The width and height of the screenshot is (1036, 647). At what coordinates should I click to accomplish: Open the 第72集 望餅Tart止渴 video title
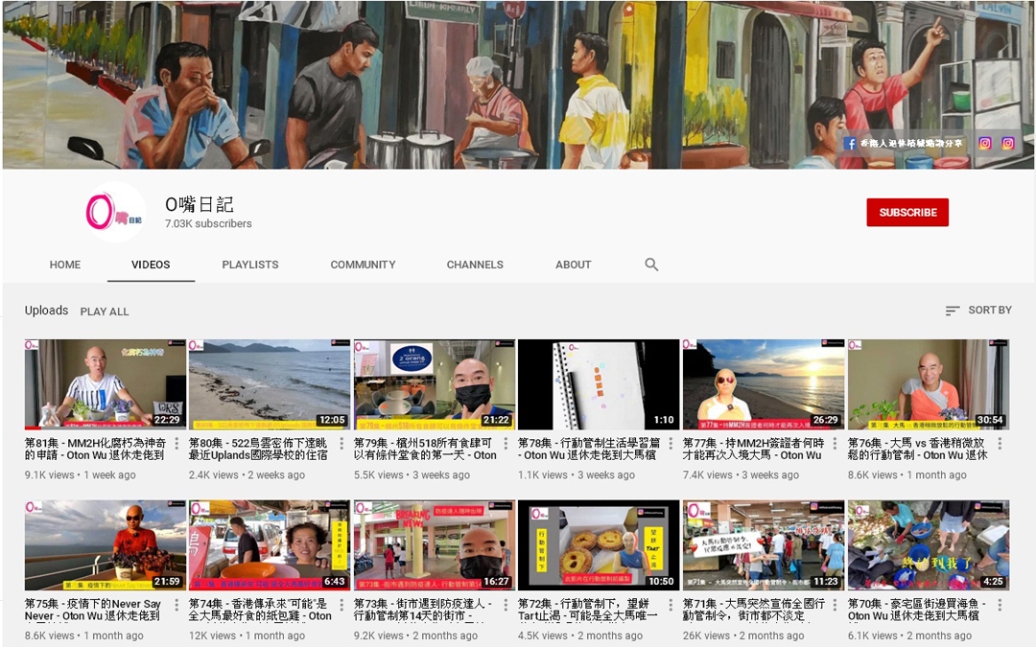tap(588, 610)
